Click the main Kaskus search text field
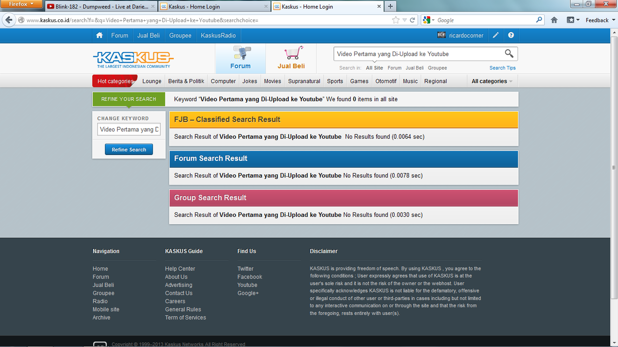The image size is (618, 347). pos(418,54)
